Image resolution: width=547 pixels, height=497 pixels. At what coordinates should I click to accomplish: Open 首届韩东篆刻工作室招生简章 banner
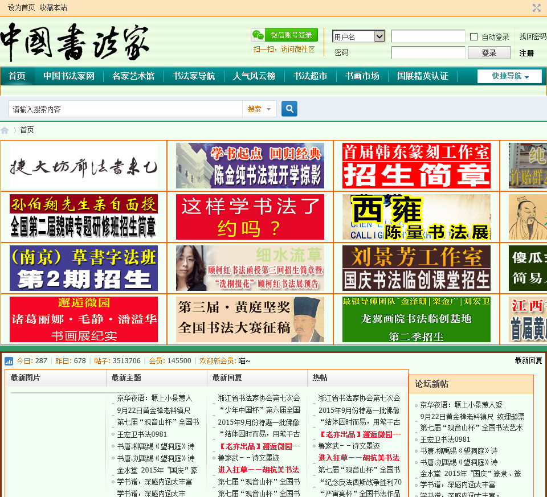pyautogui.click(x=417, y=166)
